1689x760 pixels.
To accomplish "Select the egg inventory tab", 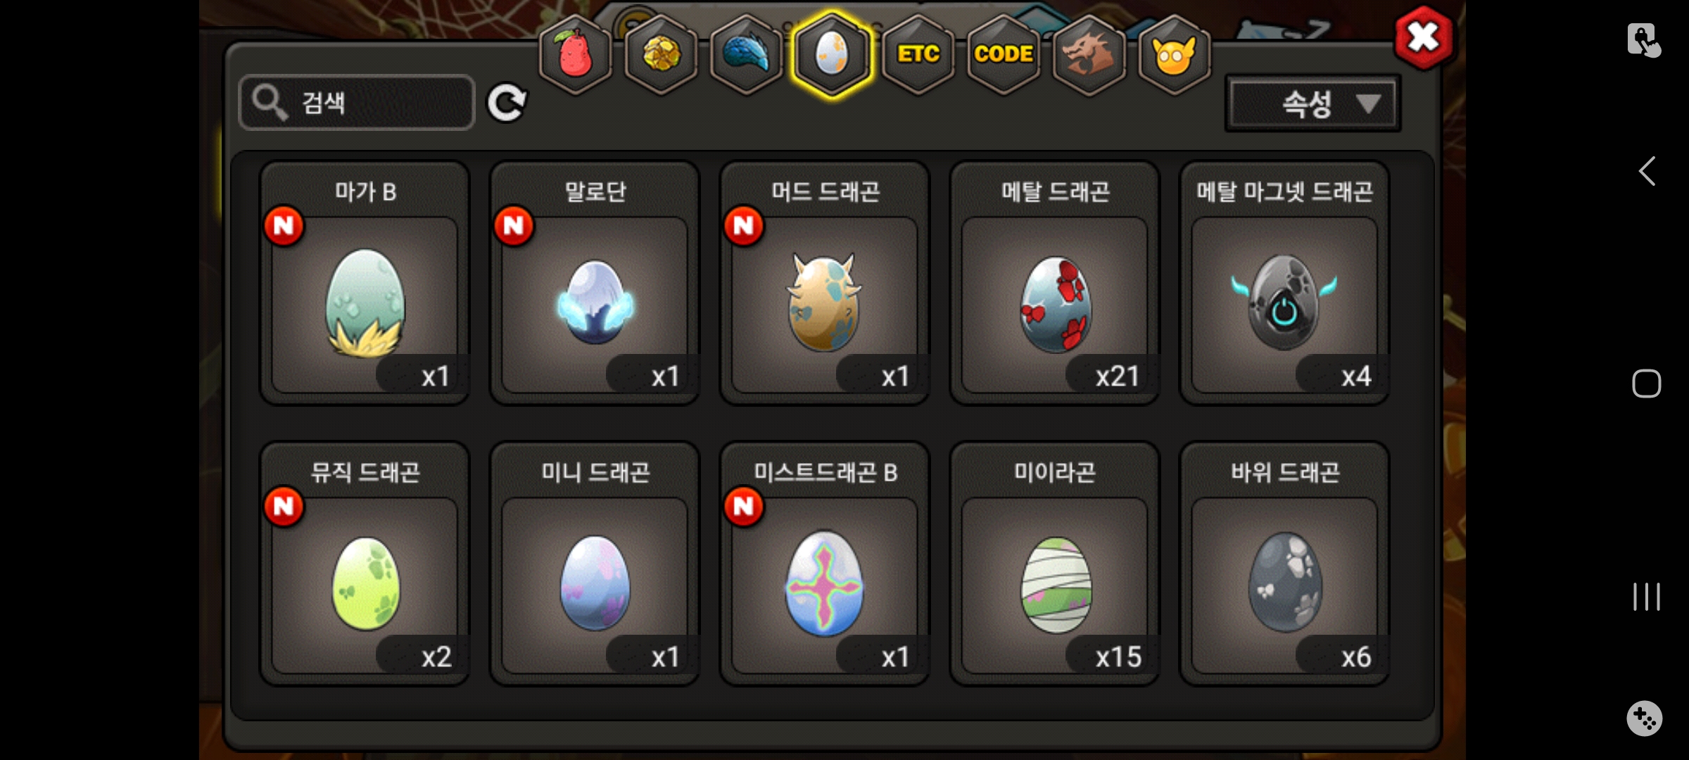I will tap(832, 55).
